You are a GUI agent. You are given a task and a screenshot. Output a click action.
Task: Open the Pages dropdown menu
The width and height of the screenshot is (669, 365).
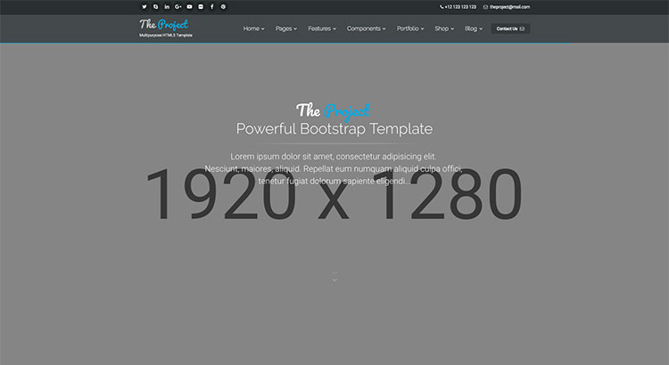click(x=285, y=28)
